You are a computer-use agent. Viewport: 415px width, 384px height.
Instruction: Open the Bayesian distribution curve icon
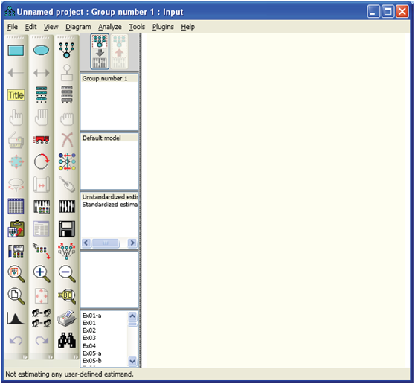(16, 319)
